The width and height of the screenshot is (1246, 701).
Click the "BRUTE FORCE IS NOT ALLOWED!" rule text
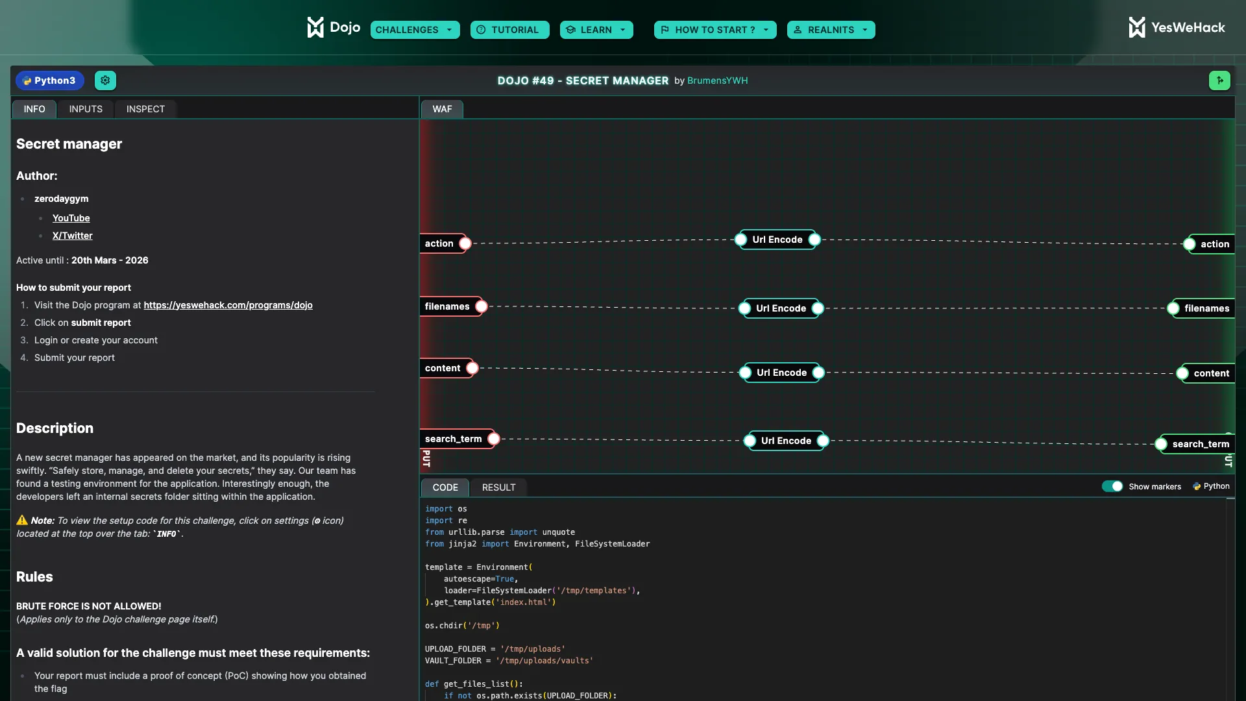(89, 606)
